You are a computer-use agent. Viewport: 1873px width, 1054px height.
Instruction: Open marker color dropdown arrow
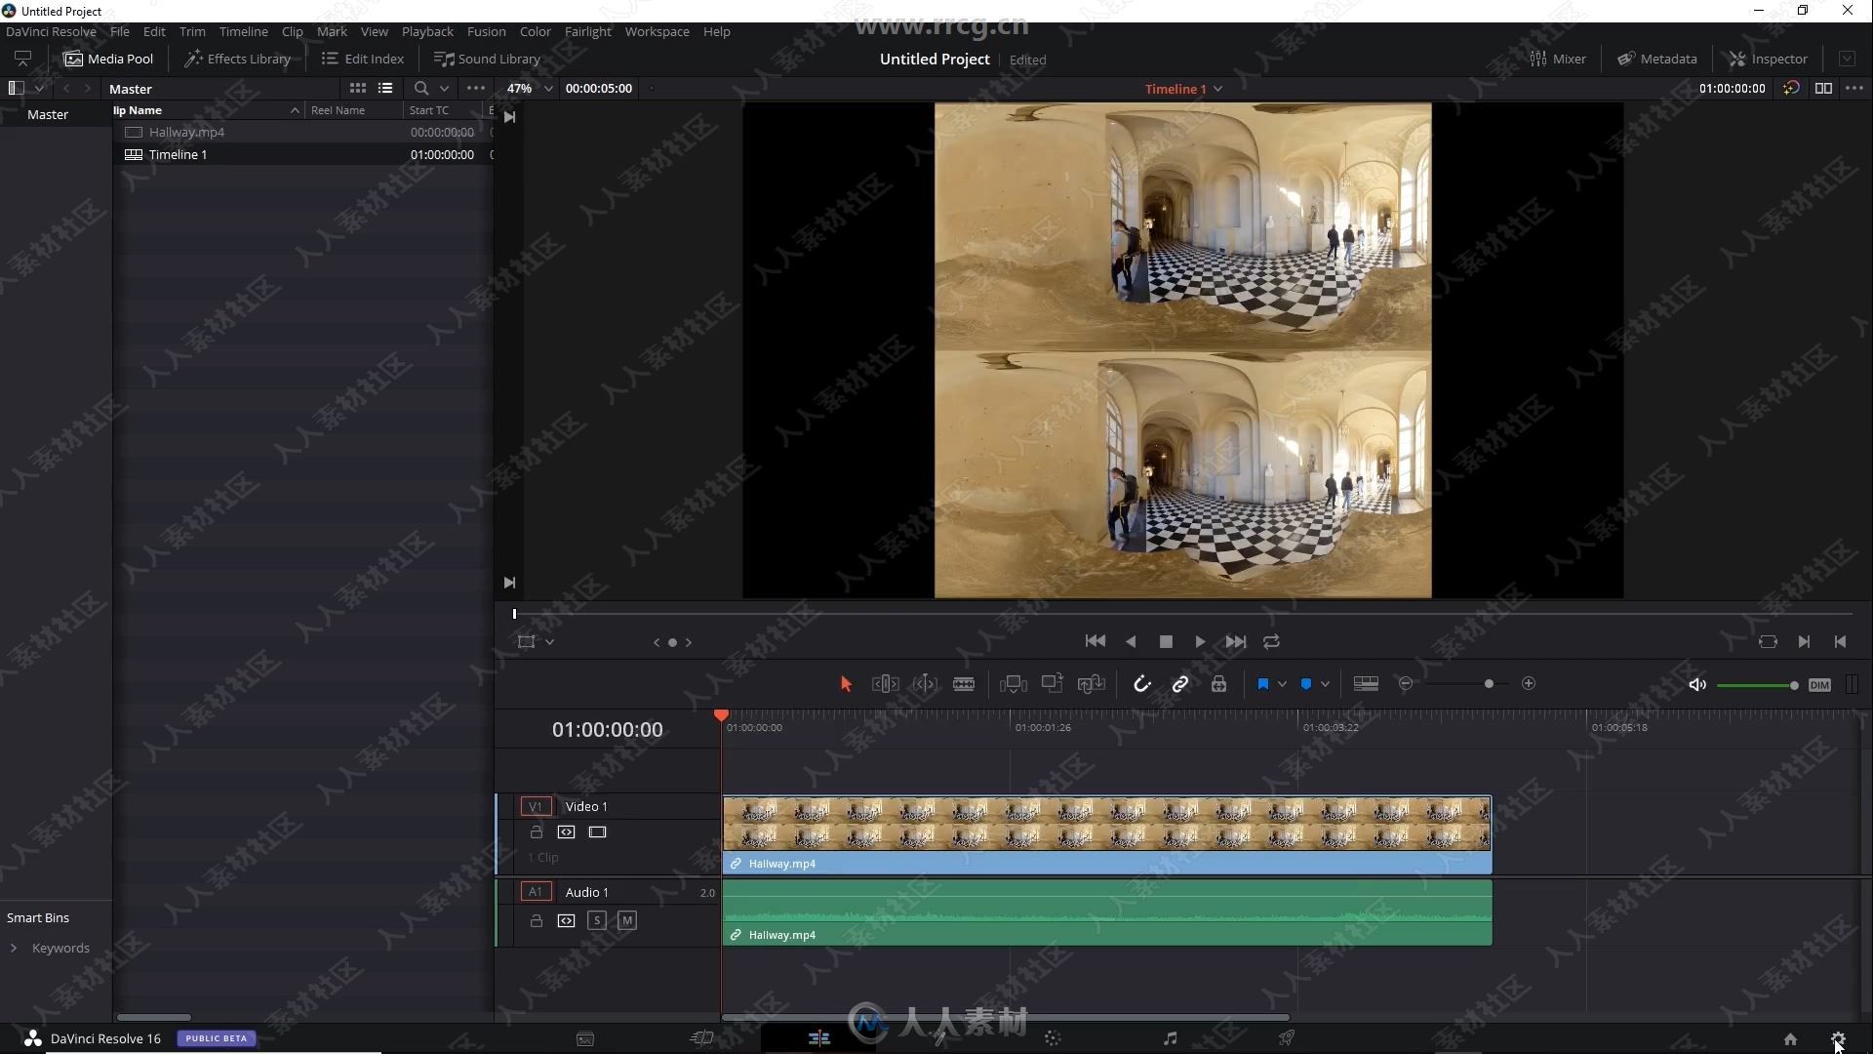[1325, 684]
